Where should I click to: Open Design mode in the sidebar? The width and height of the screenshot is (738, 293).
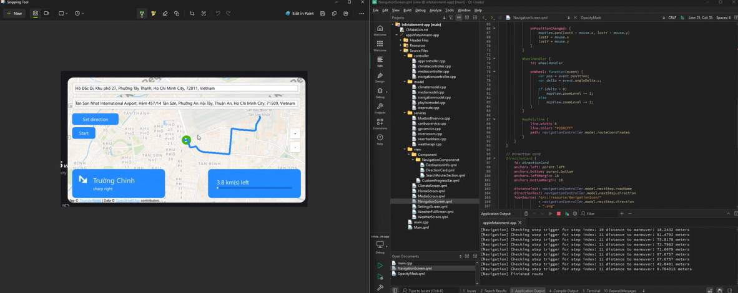380,77
